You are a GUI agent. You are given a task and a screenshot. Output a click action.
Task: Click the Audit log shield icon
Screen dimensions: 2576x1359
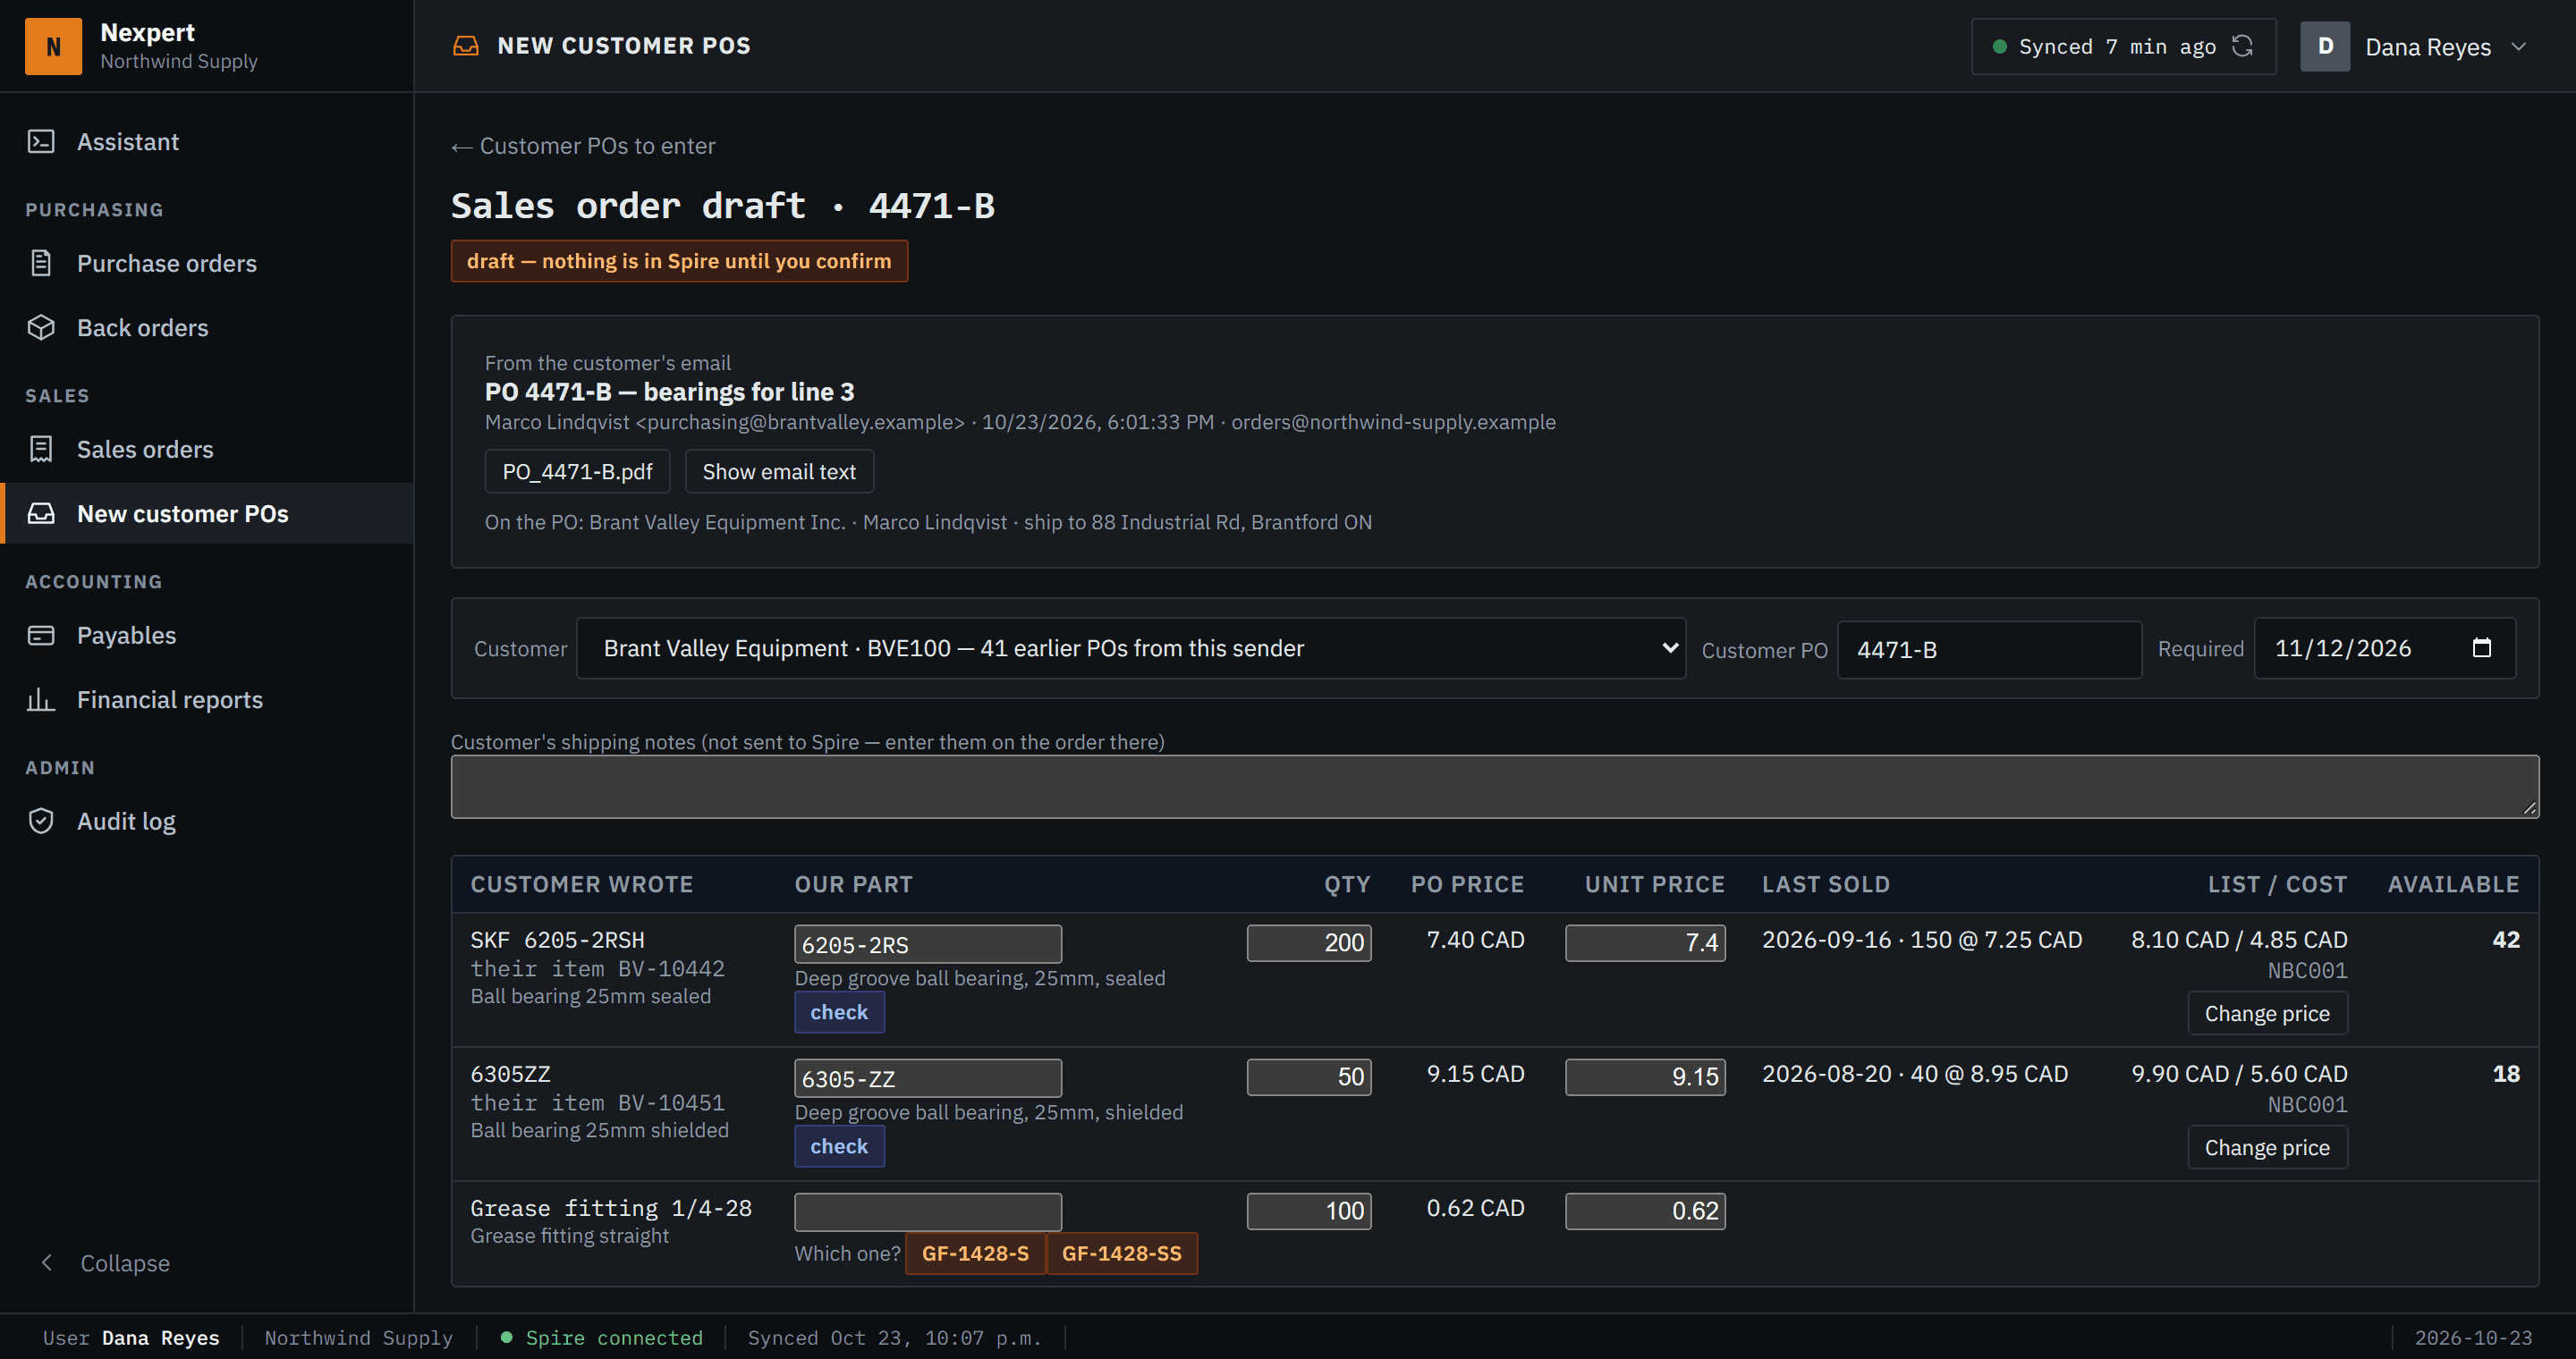point(41,821)
